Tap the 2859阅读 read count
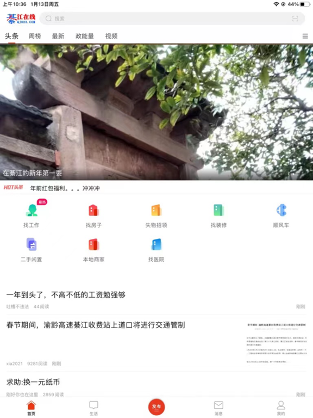This screenshot has height=418, width=313. (53, 395)
